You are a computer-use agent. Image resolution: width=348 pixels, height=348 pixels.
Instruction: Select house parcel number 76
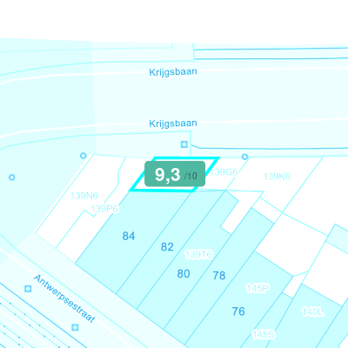(x=238, y=311)
